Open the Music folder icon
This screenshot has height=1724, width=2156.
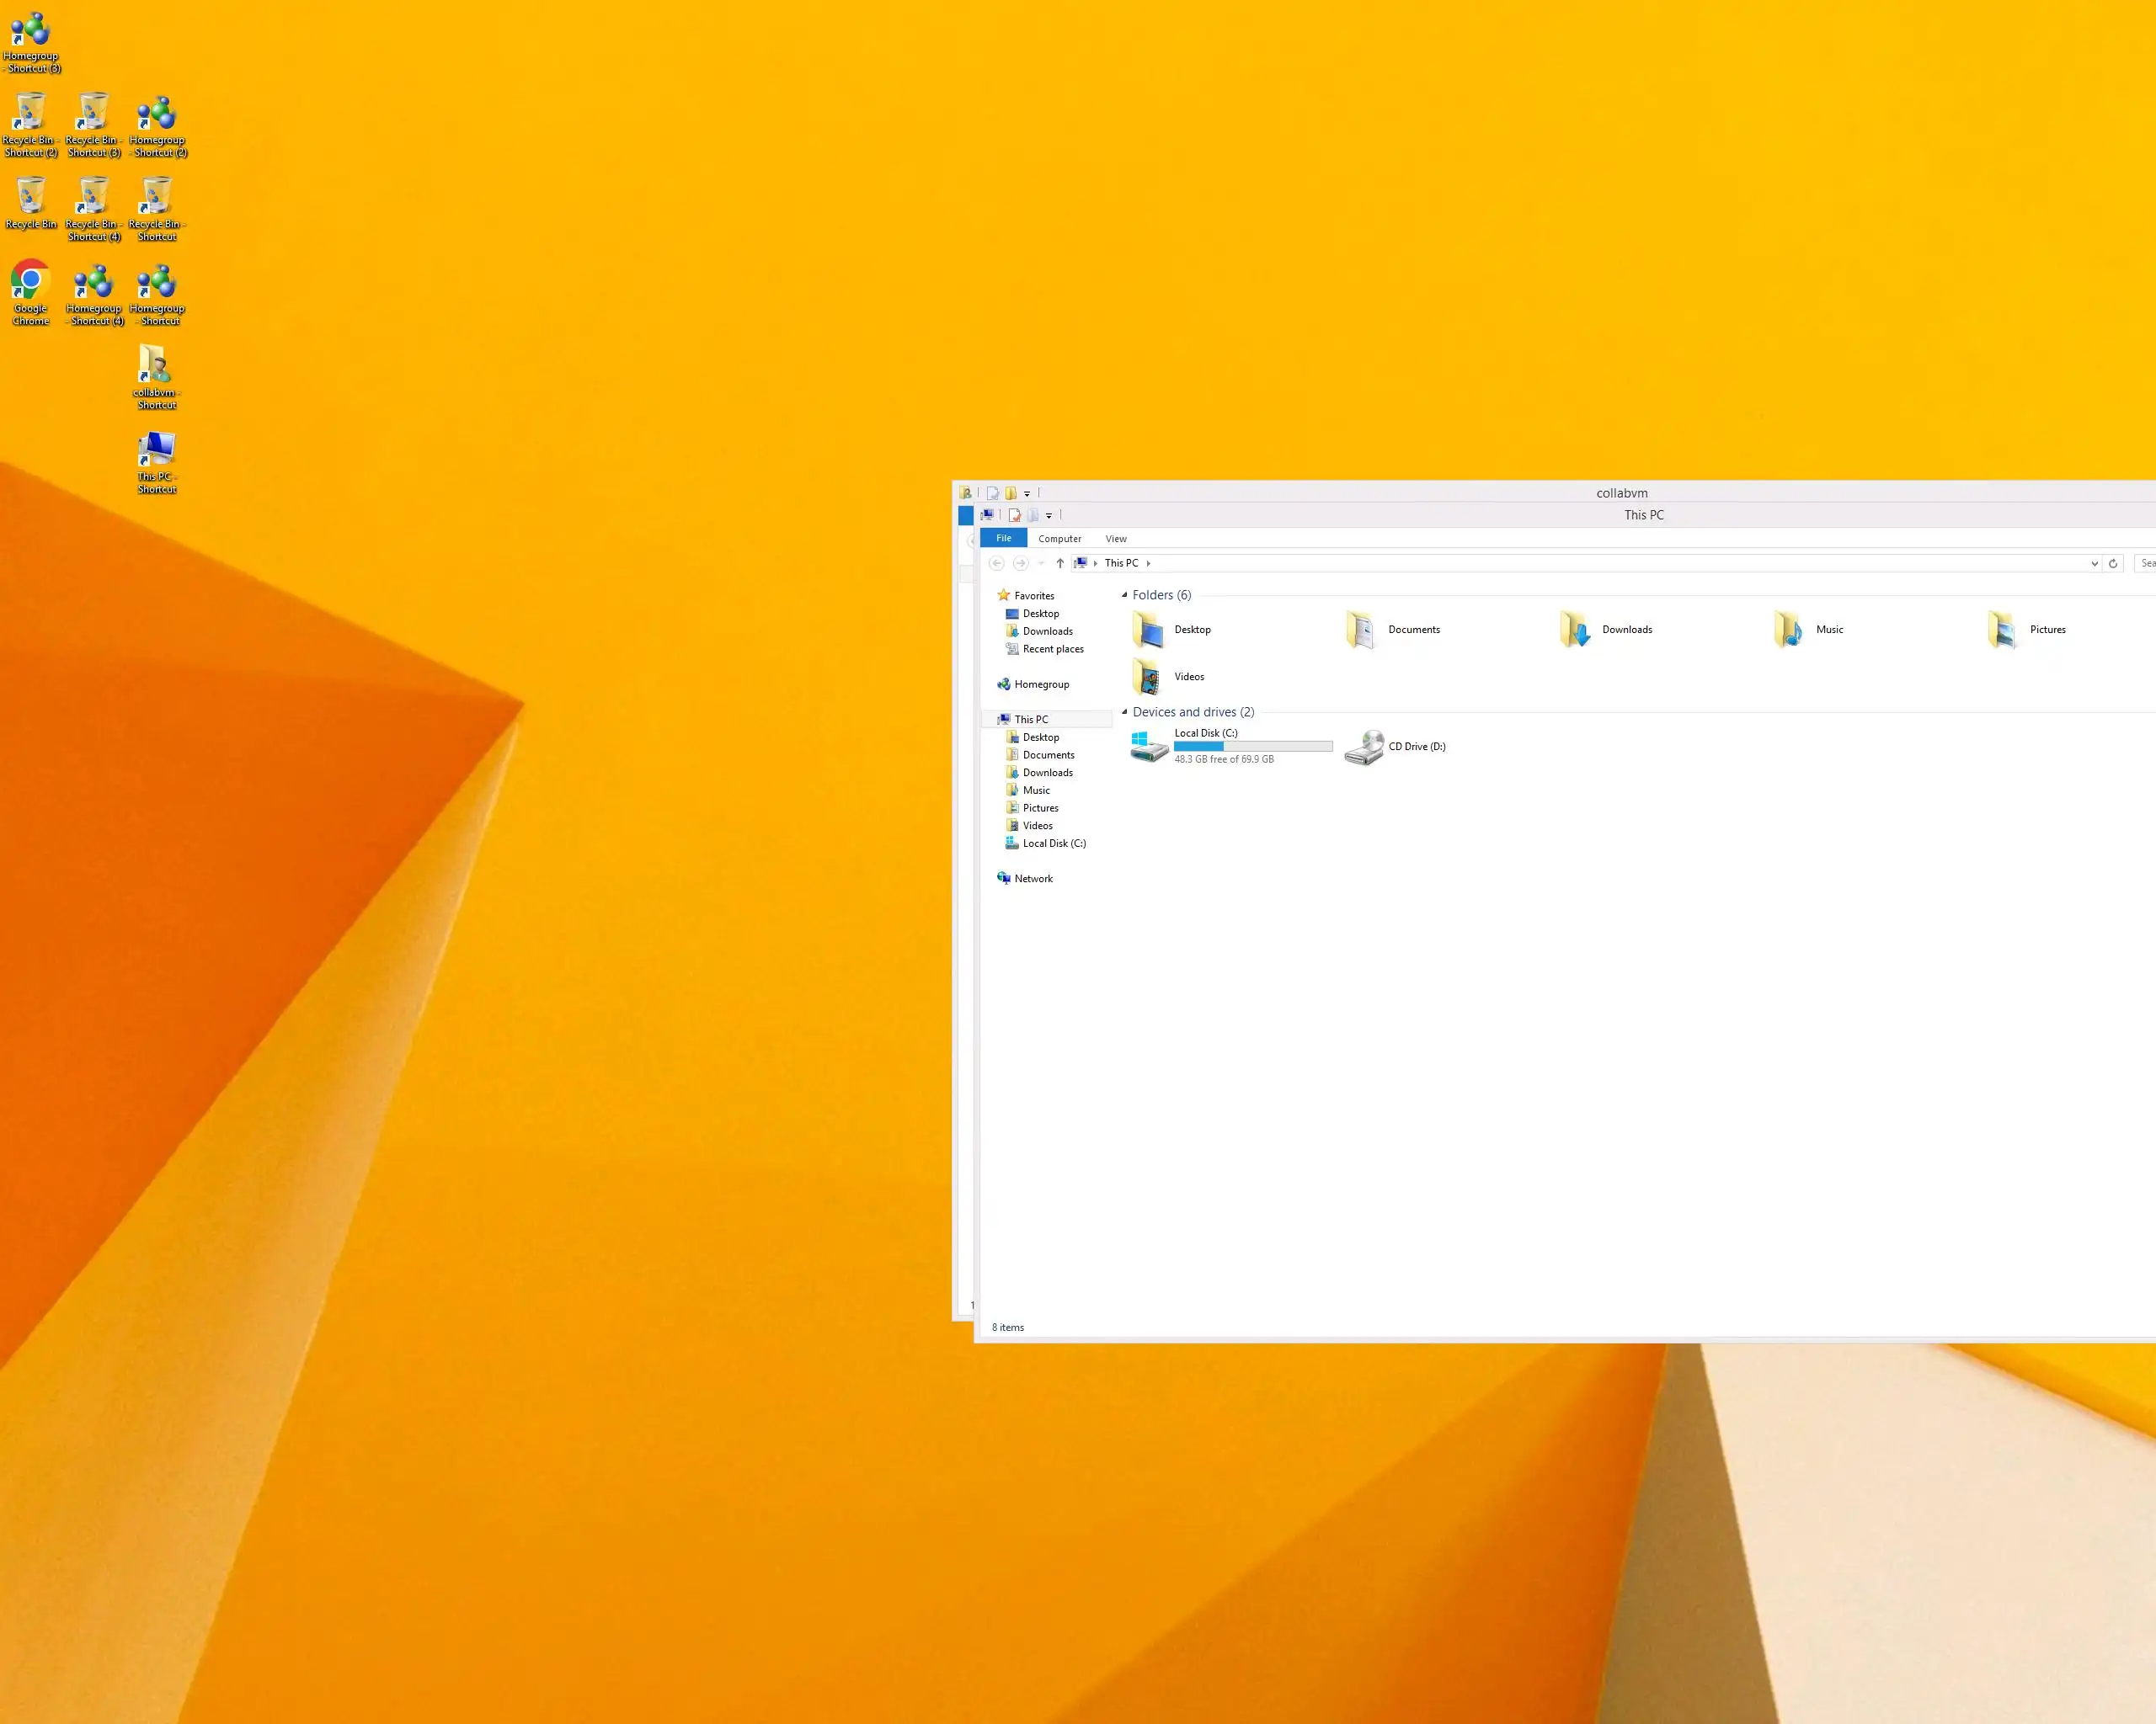click(x=1789, y=630)
